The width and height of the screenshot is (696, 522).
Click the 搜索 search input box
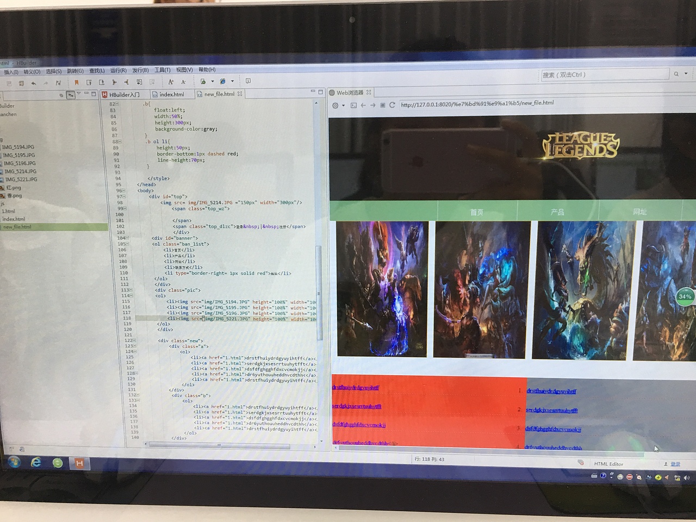tap(605, 74)
